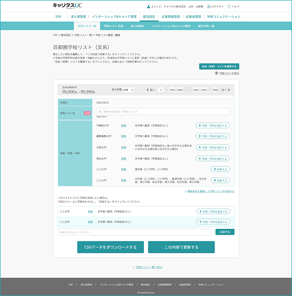This screenshot has width=292, height=296.
Task: Open the 配信設定 main menu
Action: pos(149,16)
